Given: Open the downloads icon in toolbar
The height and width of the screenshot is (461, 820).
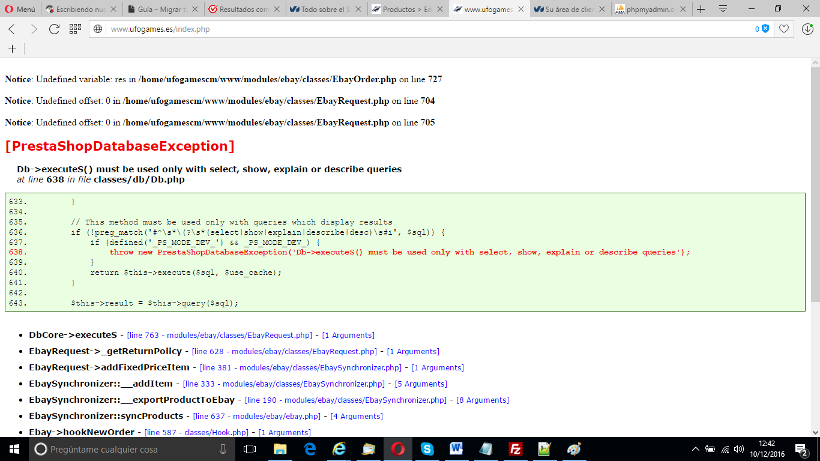Looking at the screenshot, I should coord(807,29).
